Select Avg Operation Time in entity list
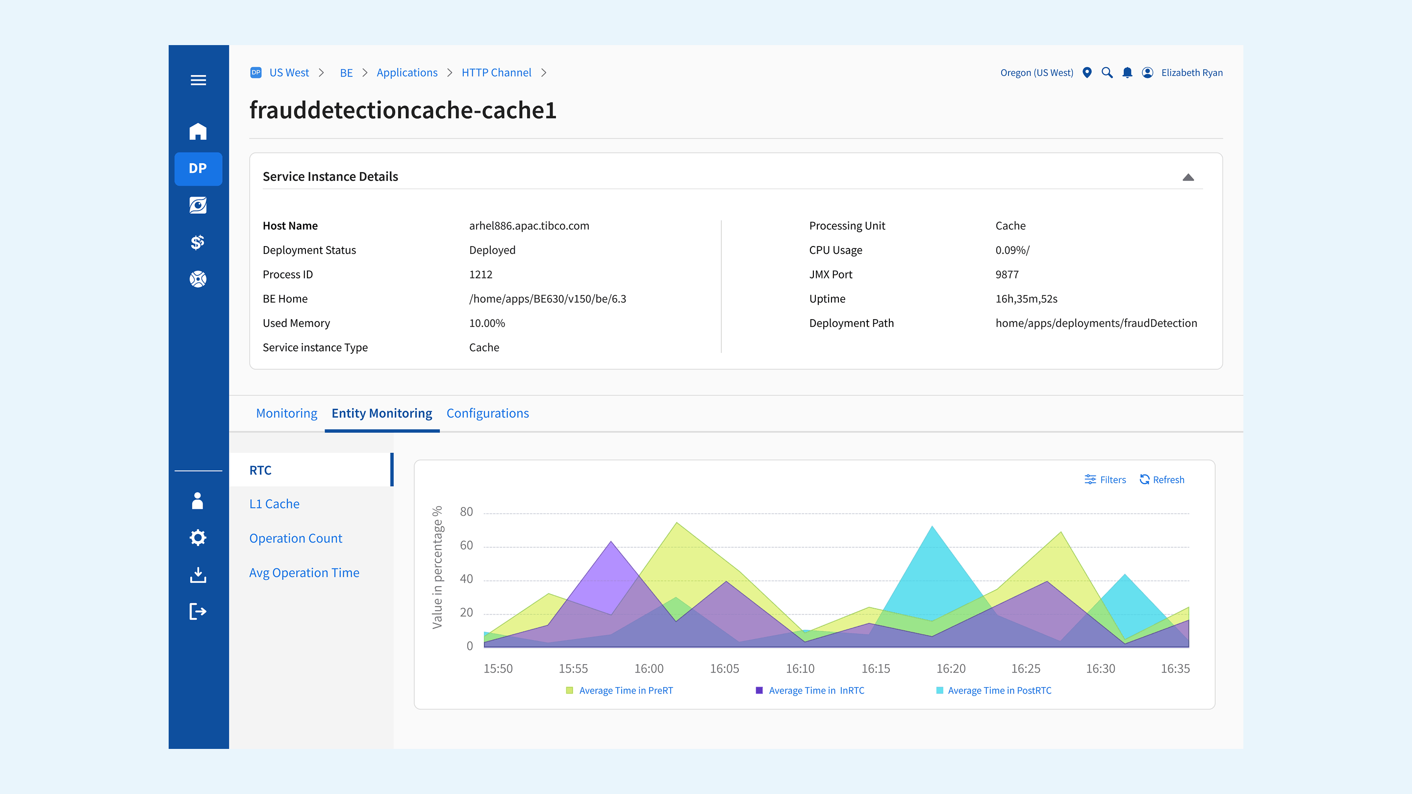The image size is (1412, 794). tap(304, 572)
